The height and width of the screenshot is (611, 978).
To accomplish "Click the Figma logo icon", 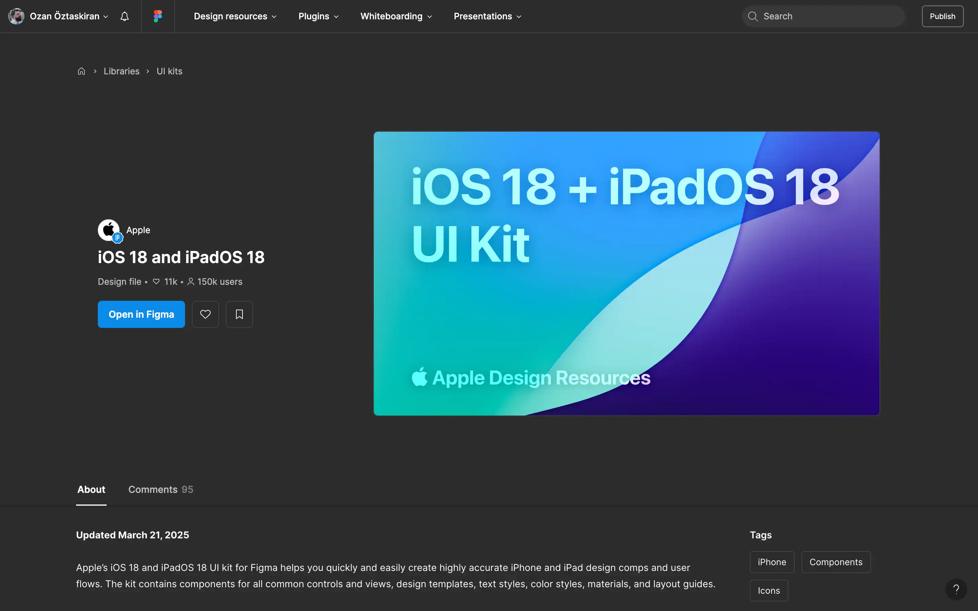I will pos(158,16).
